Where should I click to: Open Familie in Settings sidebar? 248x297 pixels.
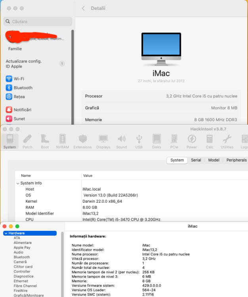pos(15,49)
